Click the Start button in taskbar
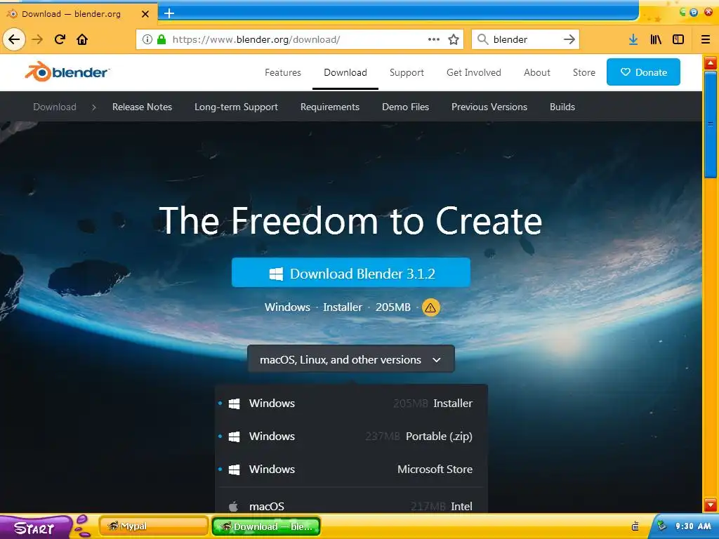Image resolution: width=719 pixels, height=539 pixels. click(x=36, y=526)
